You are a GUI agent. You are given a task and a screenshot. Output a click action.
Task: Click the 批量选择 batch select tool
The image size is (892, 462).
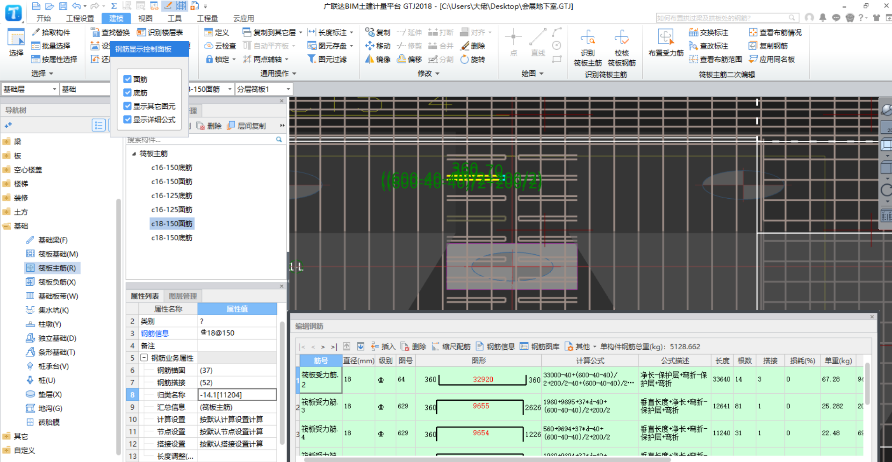click(x=50, y=46)
